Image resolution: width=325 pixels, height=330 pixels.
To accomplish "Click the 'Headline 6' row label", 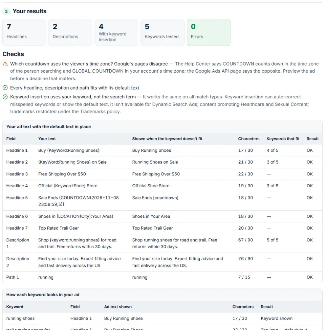I will 17,216.
